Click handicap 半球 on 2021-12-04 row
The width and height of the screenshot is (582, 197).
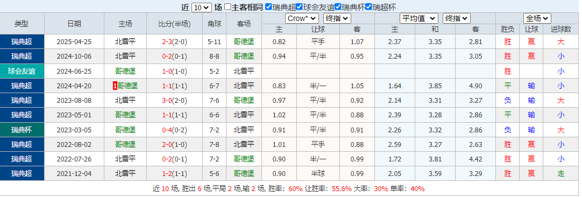(317, 174)
